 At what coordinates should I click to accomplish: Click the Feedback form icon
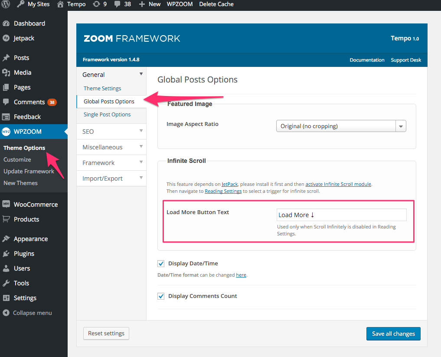(x=6, y=117)
